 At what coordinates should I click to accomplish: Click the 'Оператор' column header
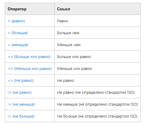(x=17, y=9)
